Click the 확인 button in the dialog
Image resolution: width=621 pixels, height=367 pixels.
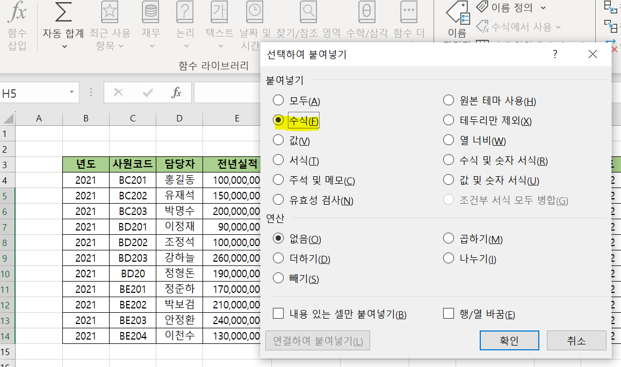tap(509, 341)
